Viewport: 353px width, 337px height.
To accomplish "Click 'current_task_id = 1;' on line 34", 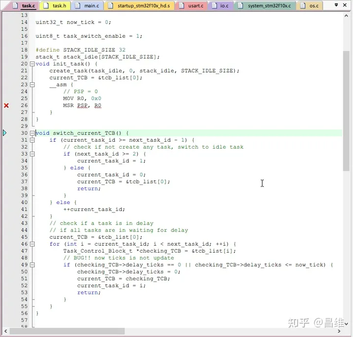I will 111,161.
